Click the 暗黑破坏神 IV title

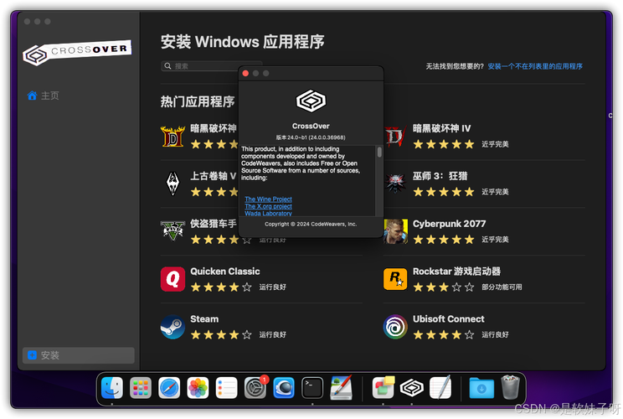click(441, 128)
